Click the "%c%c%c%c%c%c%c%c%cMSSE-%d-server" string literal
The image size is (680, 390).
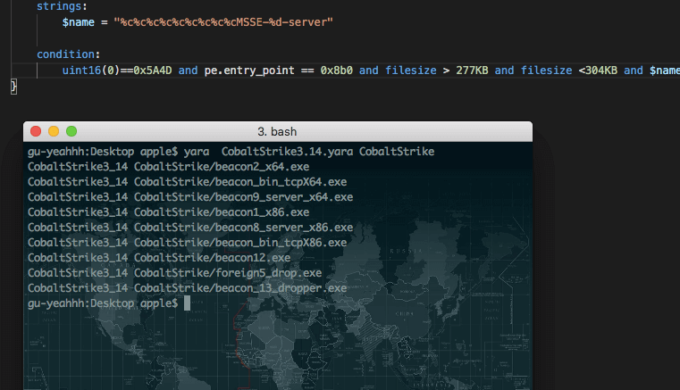coord(223,22)
